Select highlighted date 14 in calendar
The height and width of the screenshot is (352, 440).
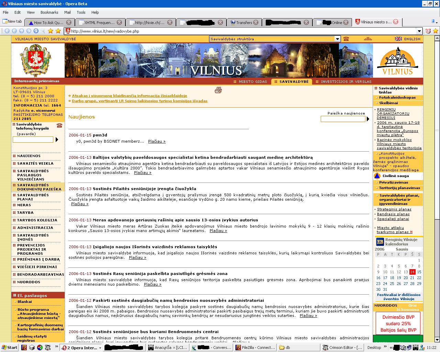[x=412, y=272]
